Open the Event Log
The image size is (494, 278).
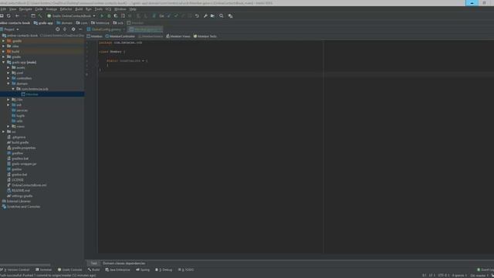[x=486, y=270]
